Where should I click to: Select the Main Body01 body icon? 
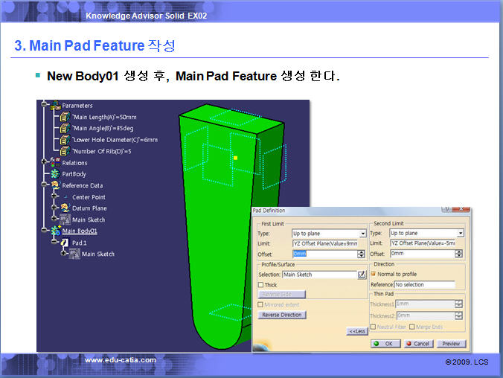[54, 231]
